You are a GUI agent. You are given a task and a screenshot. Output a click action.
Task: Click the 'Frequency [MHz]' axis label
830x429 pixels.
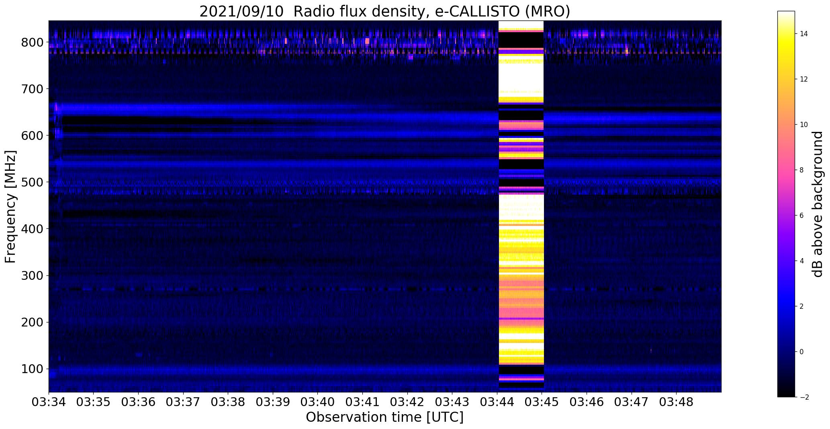(10, 207)
